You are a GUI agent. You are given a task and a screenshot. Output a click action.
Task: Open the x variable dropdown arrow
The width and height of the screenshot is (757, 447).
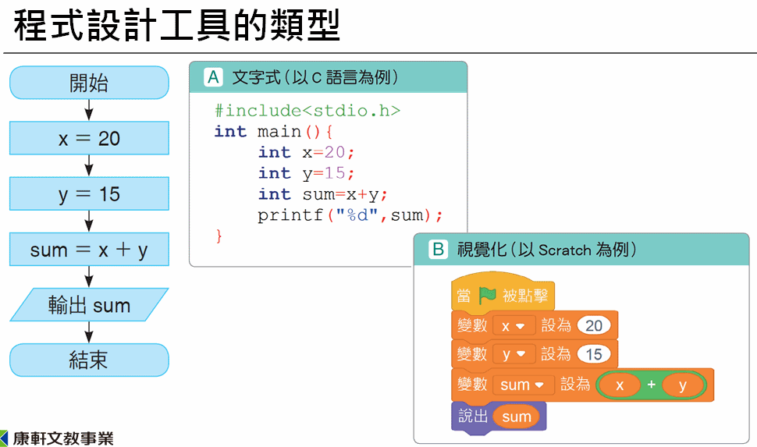(520, 326)
